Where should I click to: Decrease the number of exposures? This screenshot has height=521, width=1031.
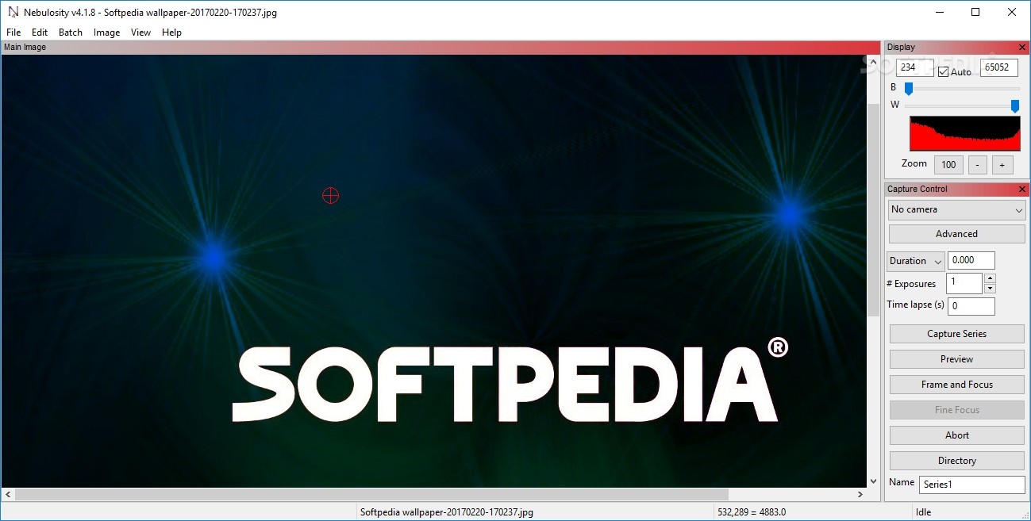click(990, 289)
